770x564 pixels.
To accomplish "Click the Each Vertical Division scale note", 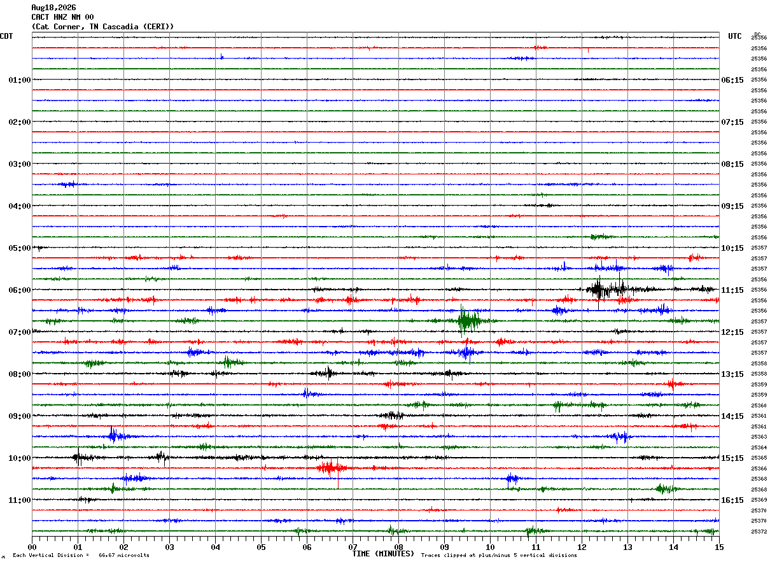I will click(x=81, y=555).
